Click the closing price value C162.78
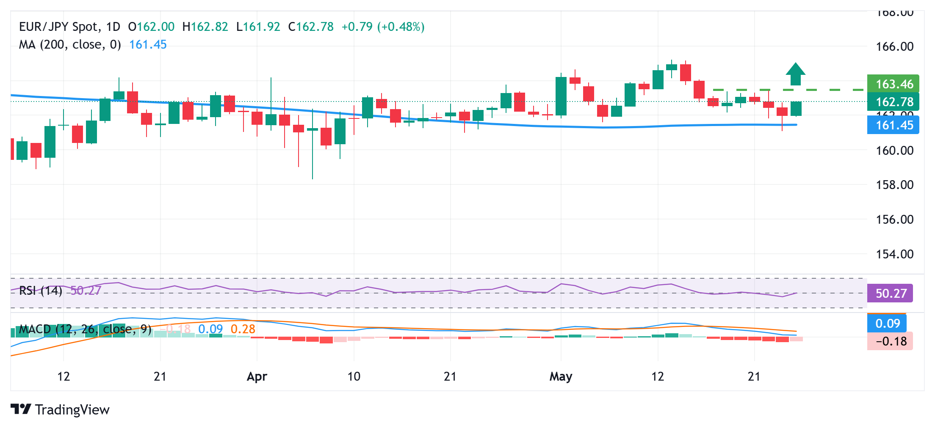Viewport: 935px width, 428px height. coord(311,27)
